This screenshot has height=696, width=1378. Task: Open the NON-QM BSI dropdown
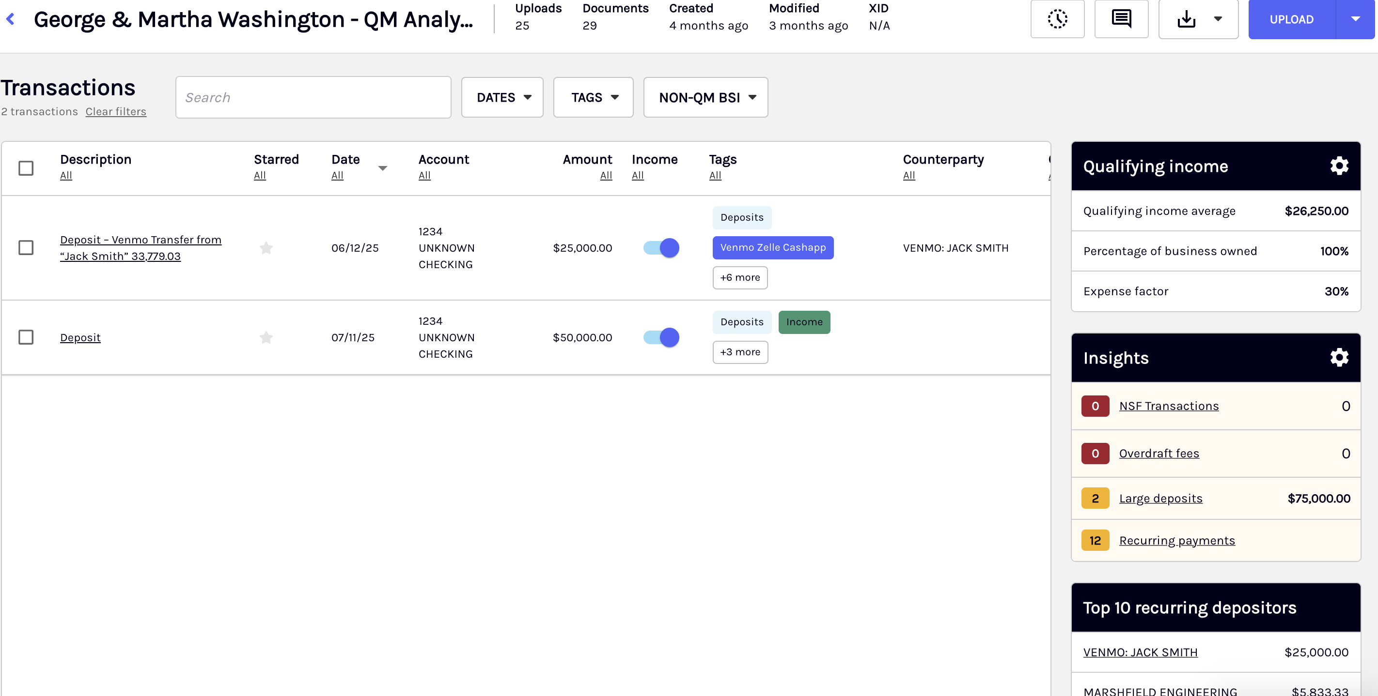[x=705, y=97]
